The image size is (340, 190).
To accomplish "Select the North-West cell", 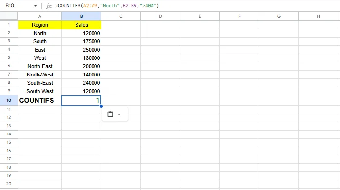I will [39, 75].
